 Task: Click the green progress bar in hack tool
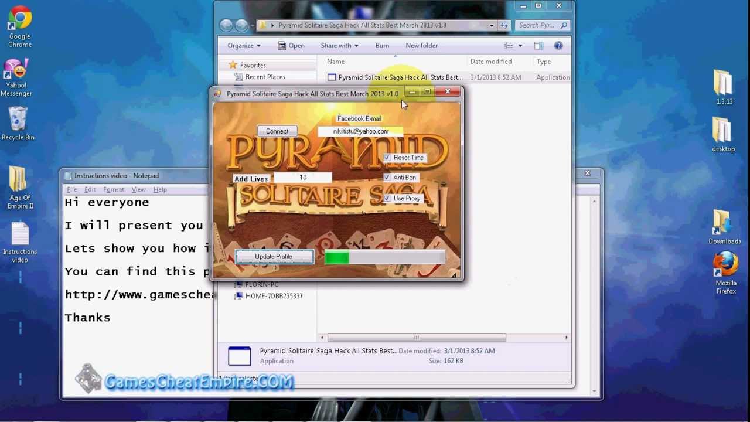[x=384, y=257]
